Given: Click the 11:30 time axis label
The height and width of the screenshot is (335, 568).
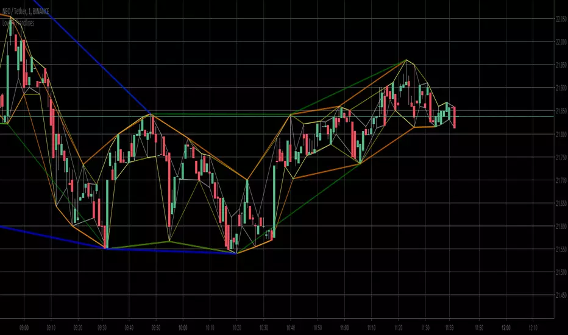Looking at the screenshot, I should coord(425,328).
